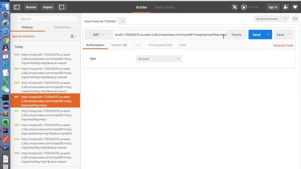301x169 pixels.
Task: Click the Save button
Action: pos(280,34)
